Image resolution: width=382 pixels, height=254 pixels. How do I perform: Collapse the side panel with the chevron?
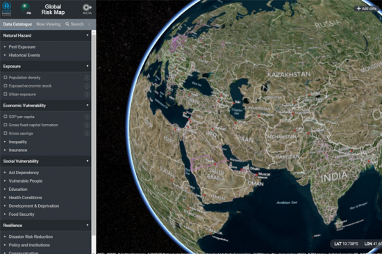[90, 24]
